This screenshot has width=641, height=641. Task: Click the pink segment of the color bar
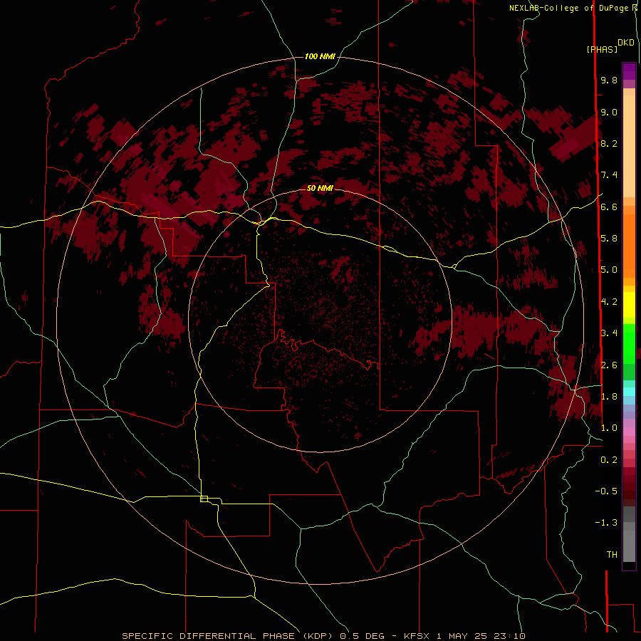pos(629,432)
